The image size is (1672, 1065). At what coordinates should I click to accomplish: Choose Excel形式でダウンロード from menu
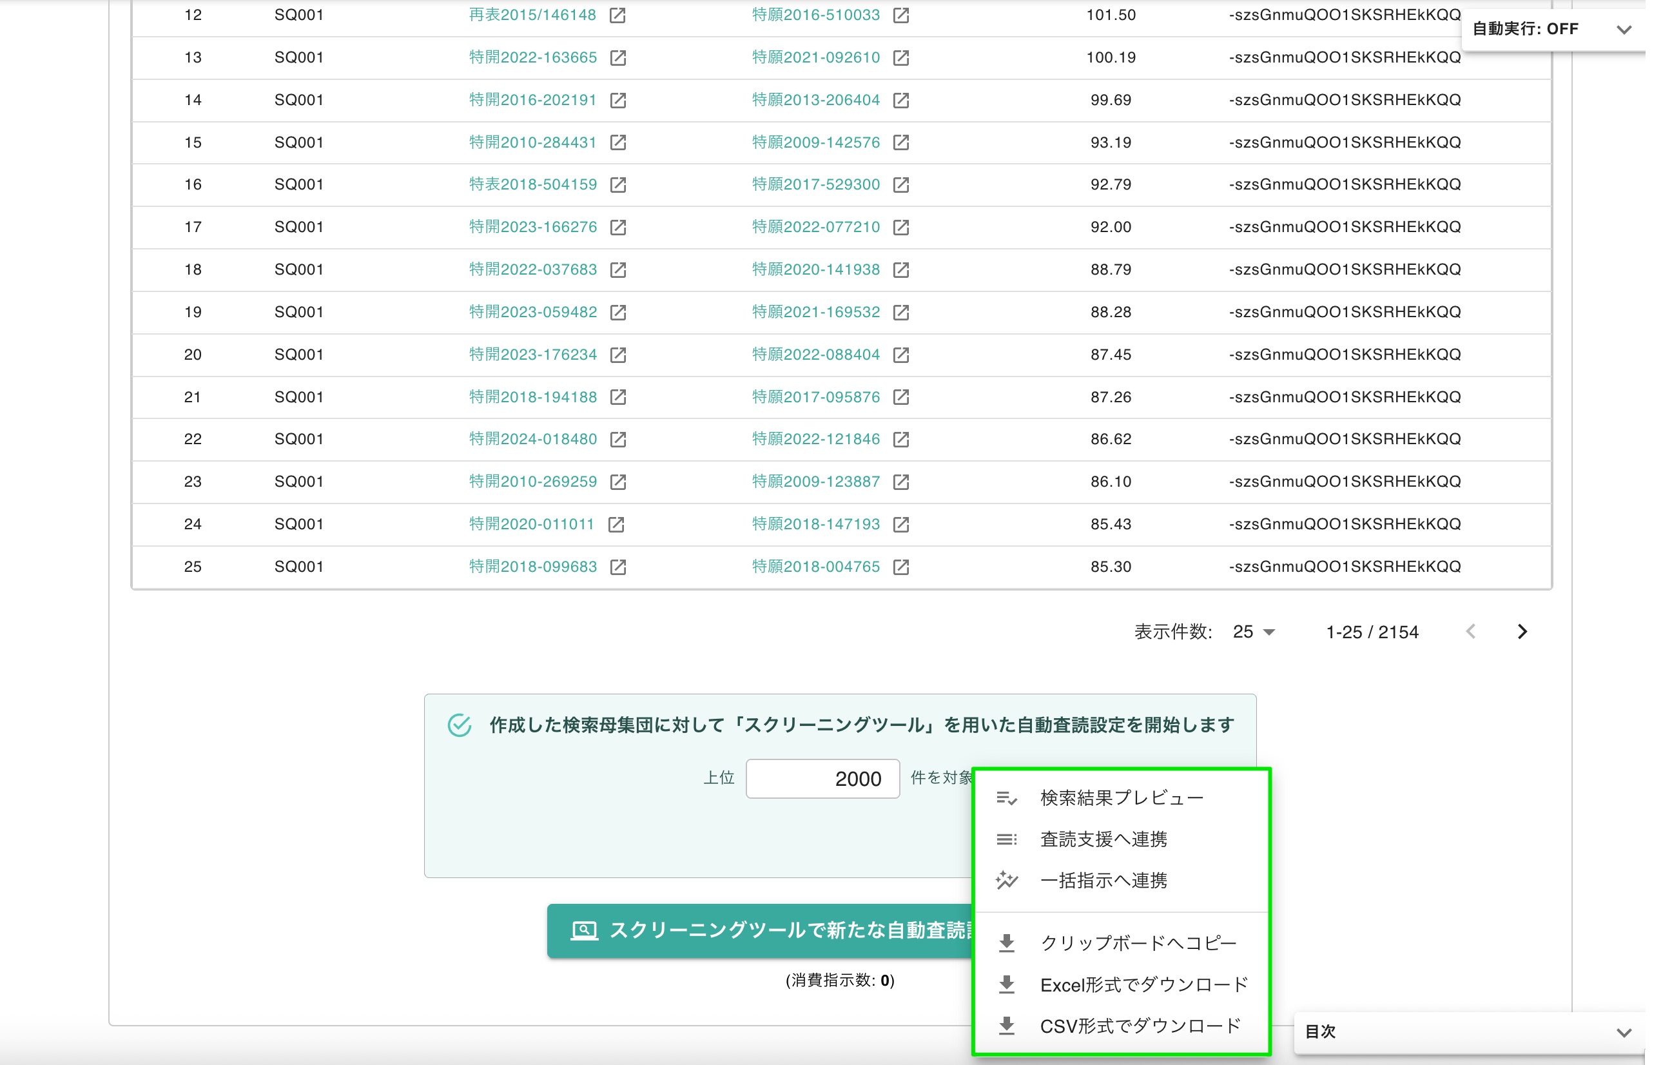click(1122, 985)
